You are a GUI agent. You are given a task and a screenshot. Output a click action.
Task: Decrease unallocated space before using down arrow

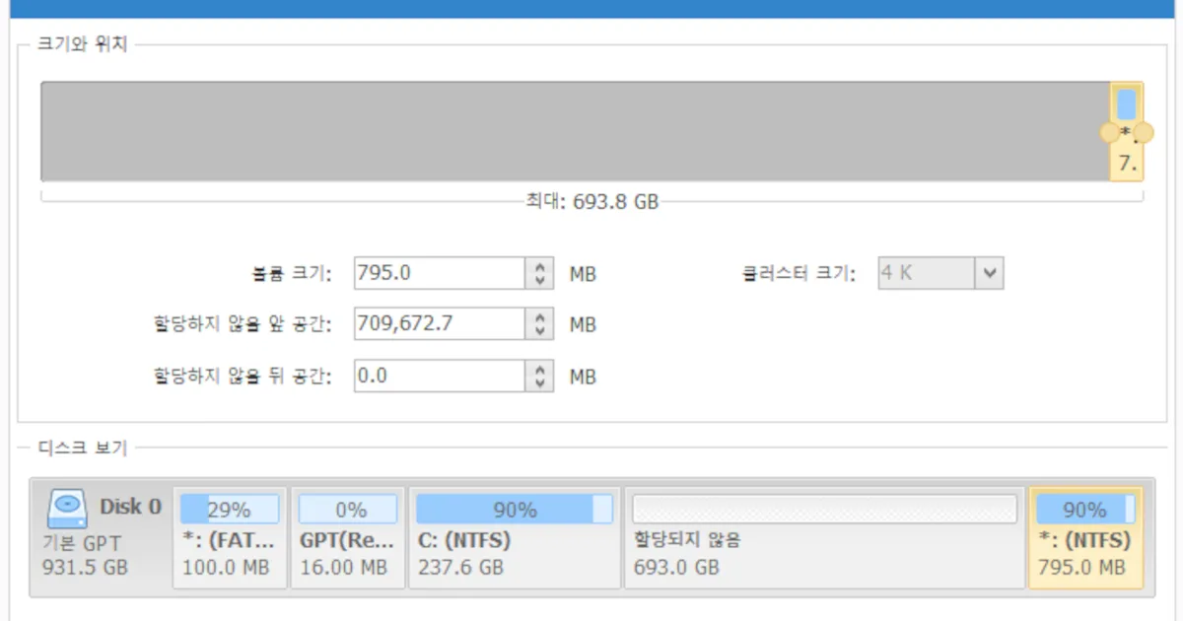pyautogui.click(x=539, y=330)
